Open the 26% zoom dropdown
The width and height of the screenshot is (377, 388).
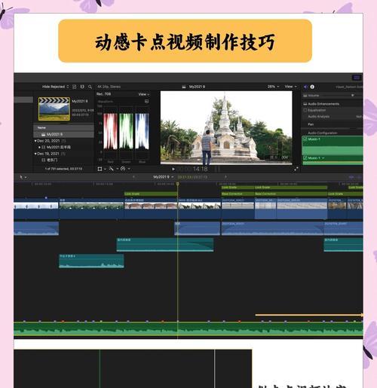273,87
